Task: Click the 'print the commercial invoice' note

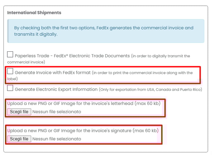Action: pyautogui.click(x=142, y=73)
